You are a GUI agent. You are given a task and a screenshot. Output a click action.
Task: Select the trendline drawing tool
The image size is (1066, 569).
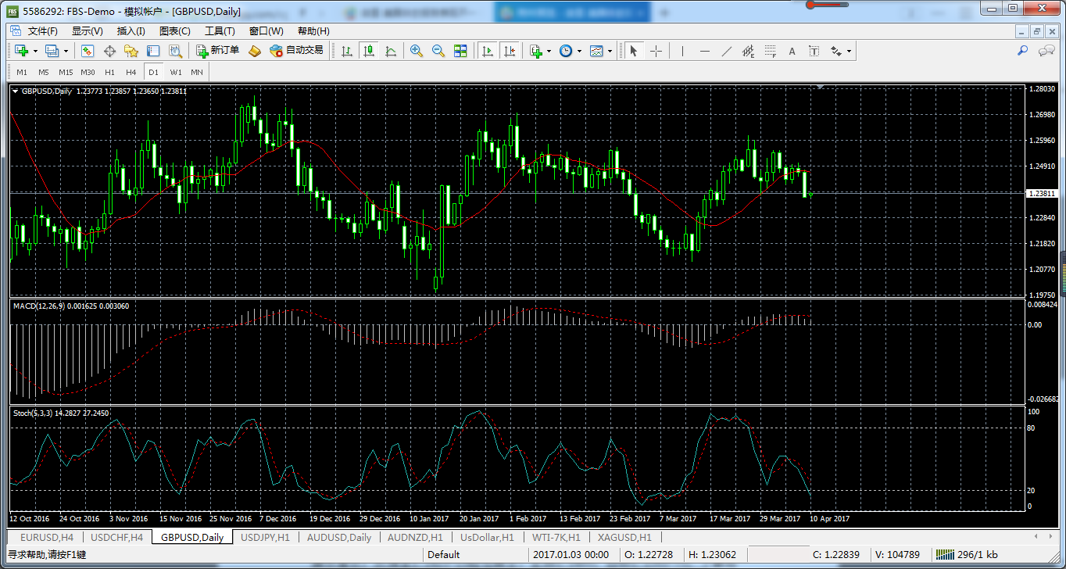(726, 51)
